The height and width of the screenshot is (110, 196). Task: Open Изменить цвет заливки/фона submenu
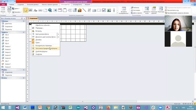(x=46, y=37)
